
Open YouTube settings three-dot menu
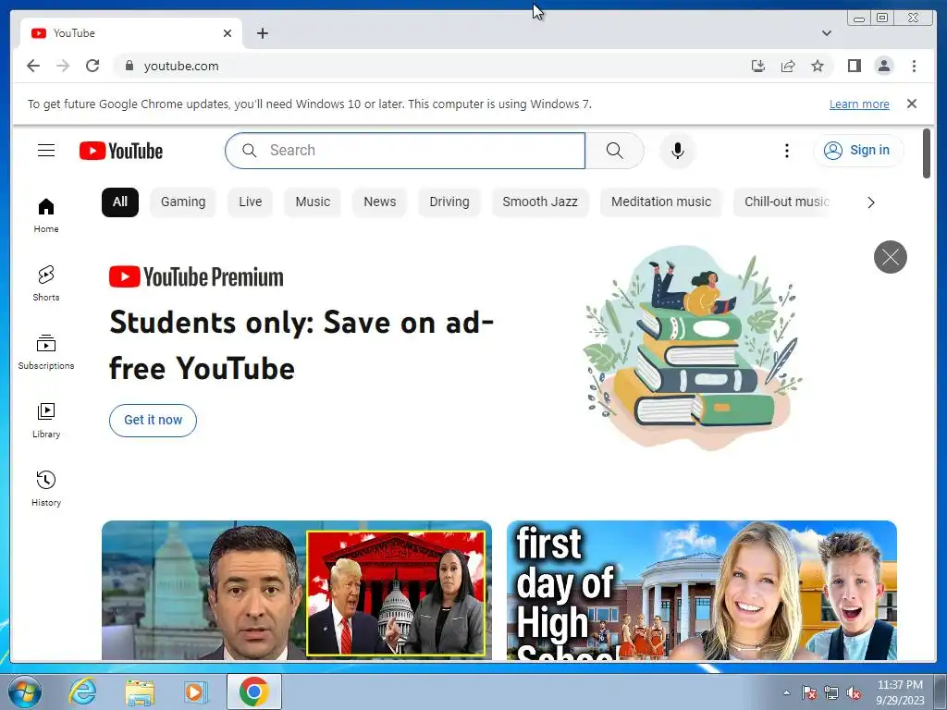click(x=786, y=151)
